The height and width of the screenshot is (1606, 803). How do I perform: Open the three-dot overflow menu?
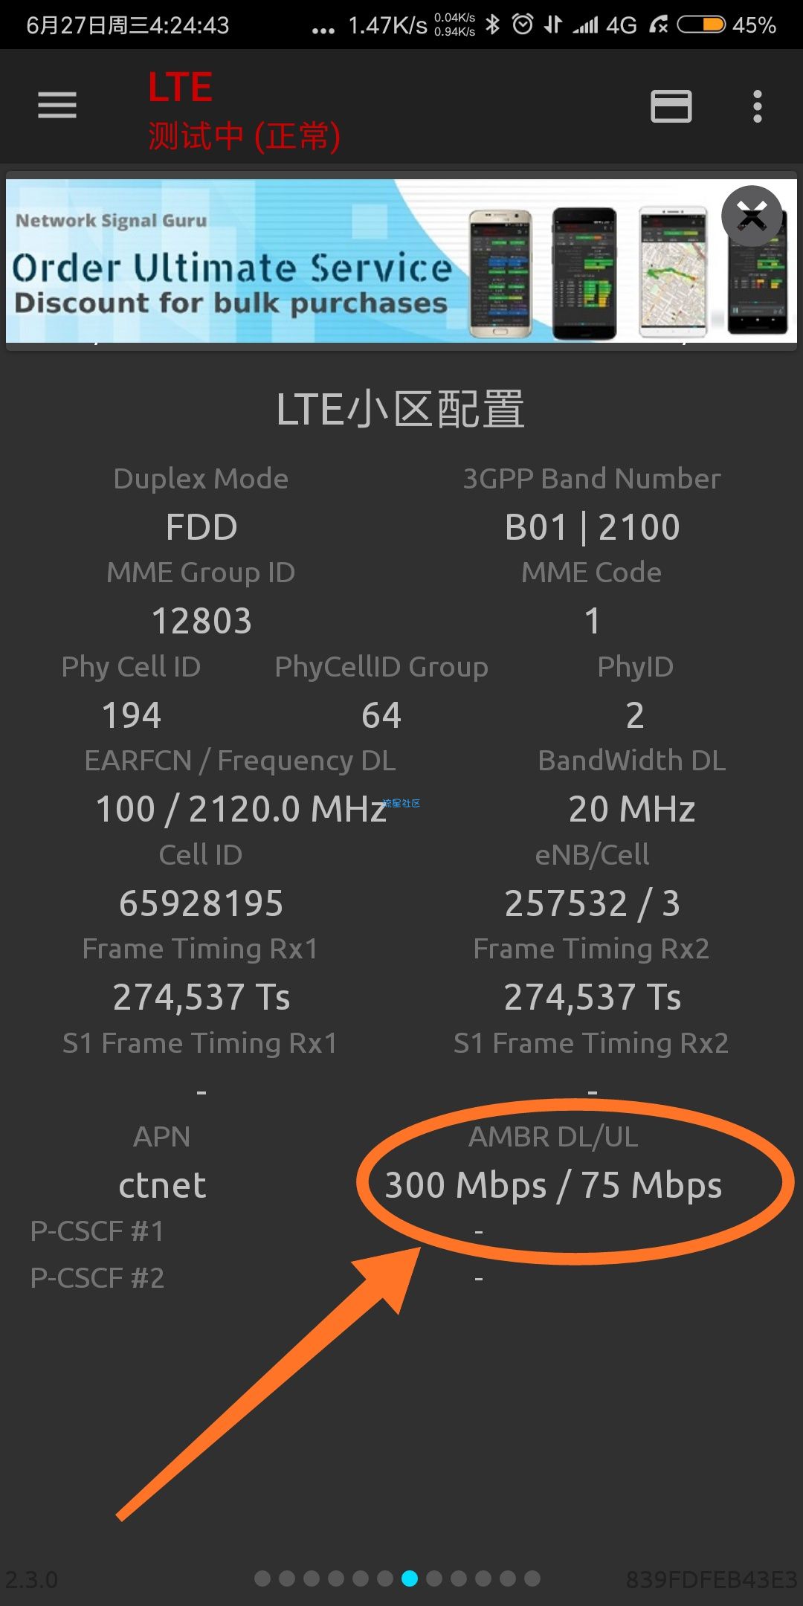pos(757,106)
